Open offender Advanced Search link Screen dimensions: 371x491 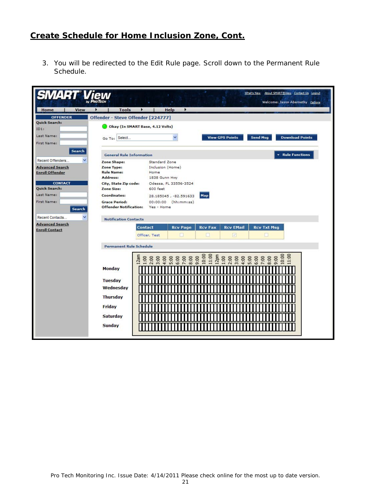click(x=53, y=167)
